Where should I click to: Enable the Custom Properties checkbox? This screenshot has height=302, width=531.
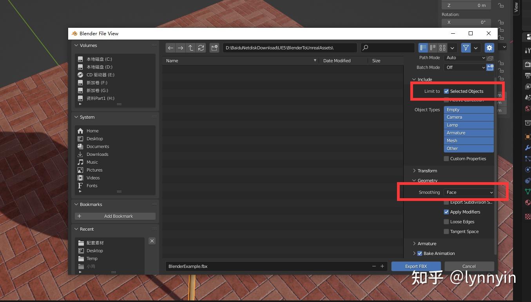pyautogui.click(x=446, y=159)
